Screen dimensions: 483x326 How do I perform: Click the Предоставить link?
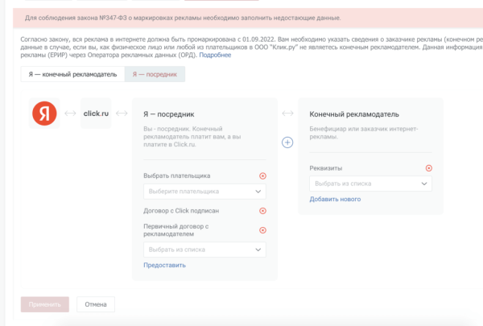[x=164, y=265]
